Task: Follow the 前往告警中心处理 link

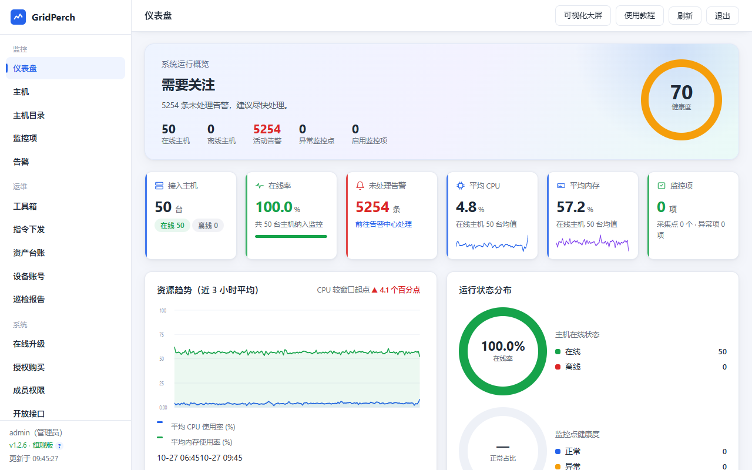Action: pyautogui.click(x=384, y=224)
